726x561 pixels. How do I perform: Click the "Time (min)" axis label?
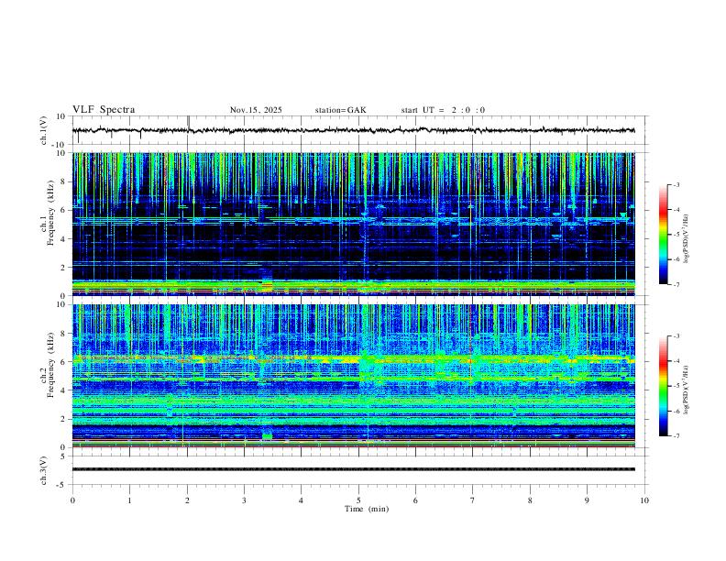(367, 509)
